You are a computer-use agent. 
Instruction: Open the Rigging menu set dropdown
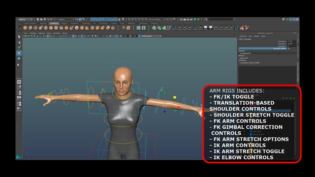[26, 20]
